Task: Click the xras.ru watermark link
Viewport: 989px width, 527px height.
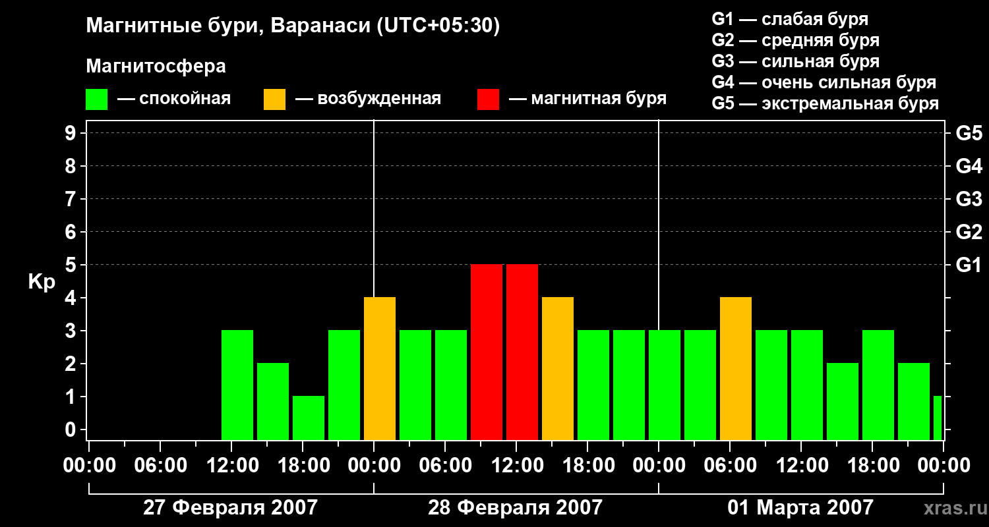Action: pos(953,508)
